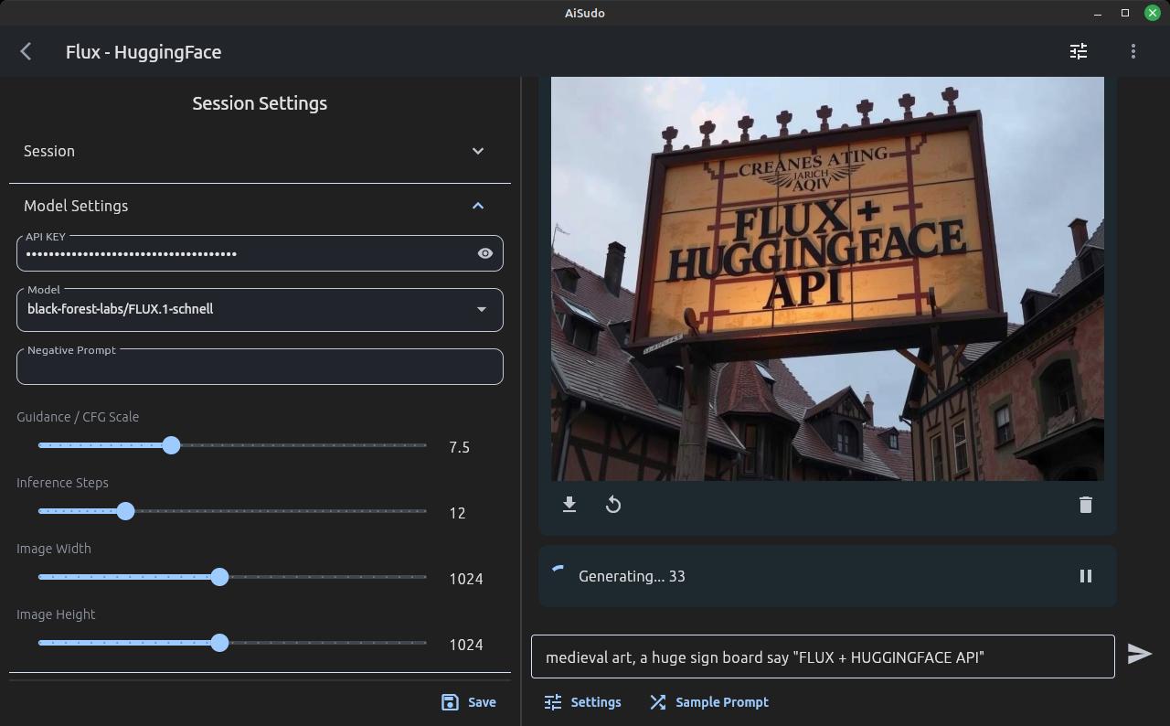Download the generated image
Screen dimensions: 1170x726
click(x=569, y=505)
